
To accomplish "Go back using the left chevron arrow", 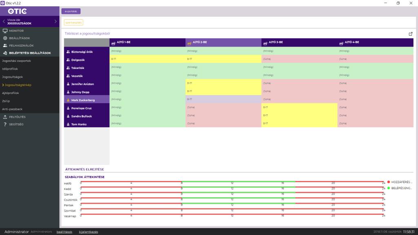I will 4,21.
